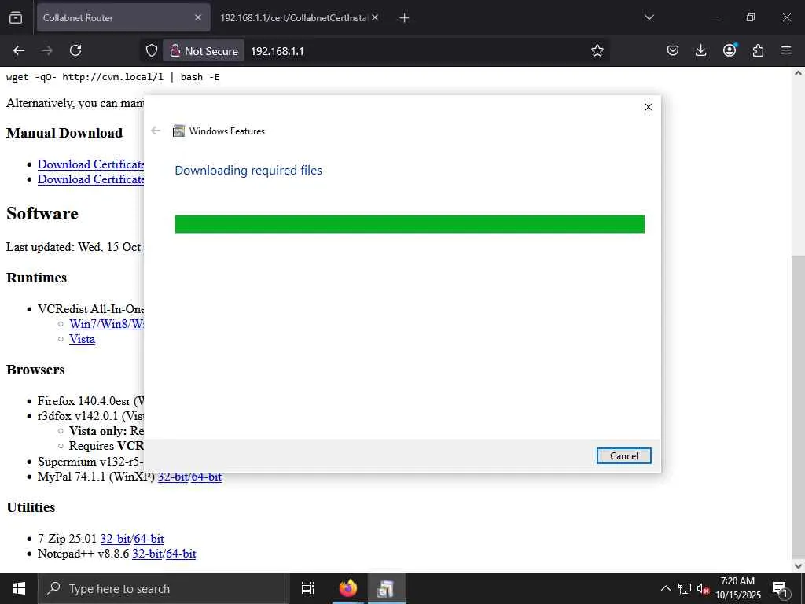
Task: Click the Browsers heading
Action: (35, 370)
